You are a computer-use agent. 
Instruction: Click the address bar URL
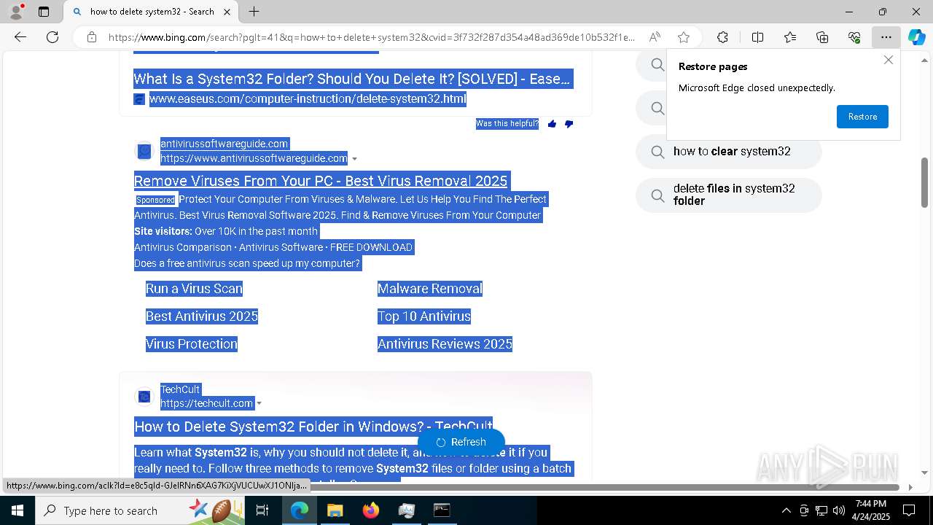pyautogui.click(x=372, y=37)
